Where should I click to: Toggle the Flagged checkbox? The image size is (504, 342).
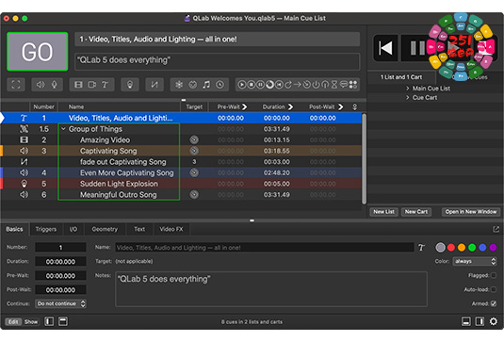(494, 275)
